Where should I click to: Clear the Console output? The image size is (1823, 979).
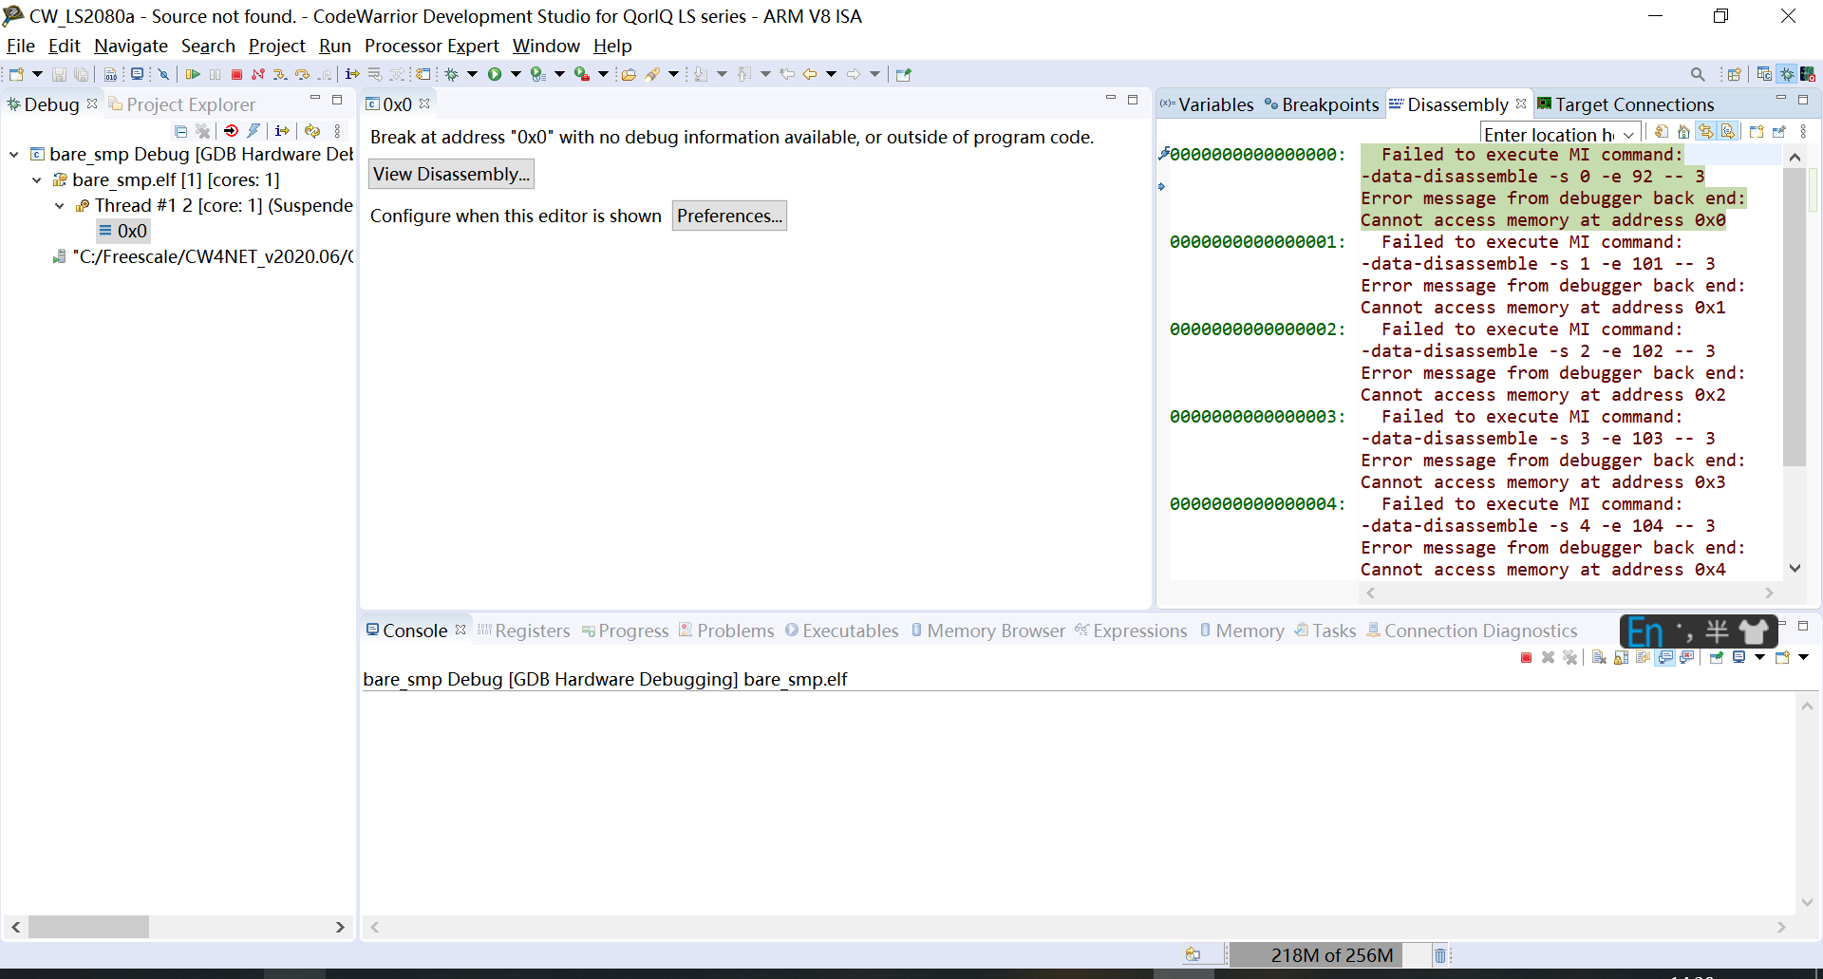point(1598,657)
